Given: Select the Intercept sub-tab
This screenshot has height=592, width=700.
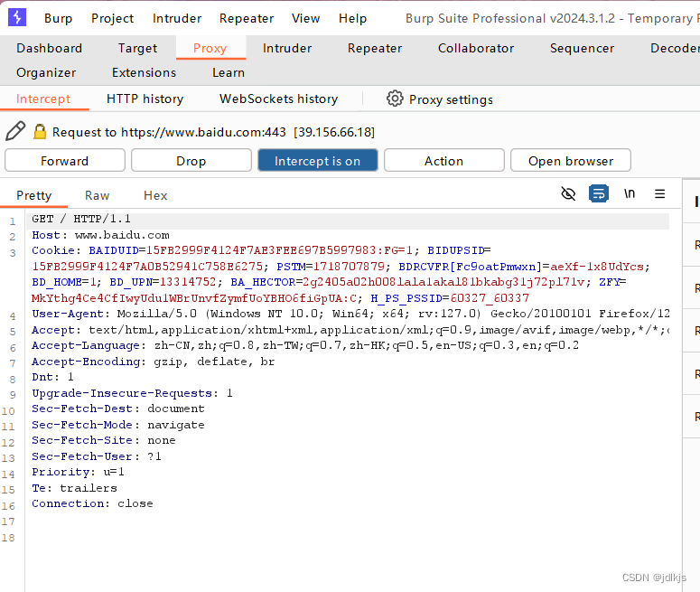Looking at the screenshot, I should click(43, 99).
